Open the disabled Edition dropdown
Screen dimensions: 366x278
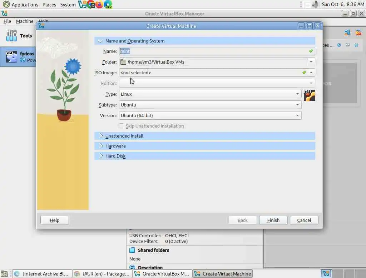217,83
